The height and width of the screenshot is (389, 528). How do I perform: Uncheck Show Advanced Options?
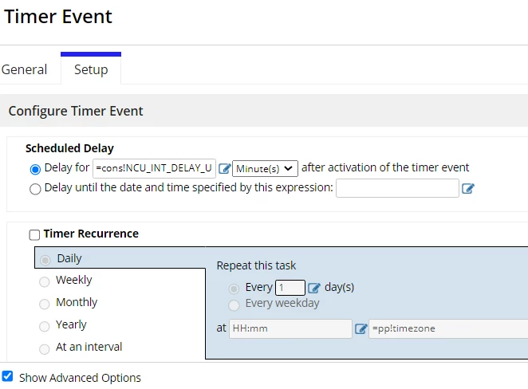(x=7, y=376)
